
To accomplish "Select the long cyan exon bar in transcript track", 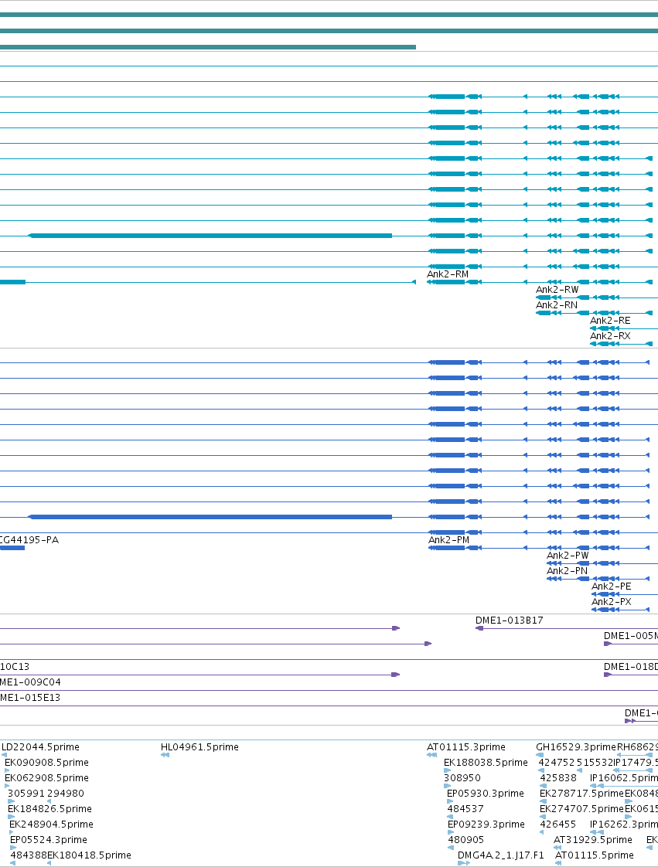I will coord(210,236).
